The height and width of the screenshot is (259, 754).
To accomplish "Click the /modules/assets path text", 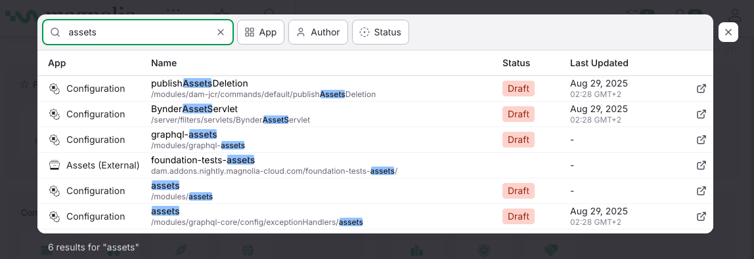I will [x=182, y=197].
